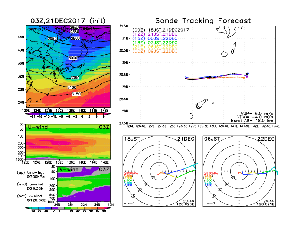Viewport: 294px width, 227px height.
Task: Click the 18JST 21DEC hodograph center
Action: (x=159, y=172)
